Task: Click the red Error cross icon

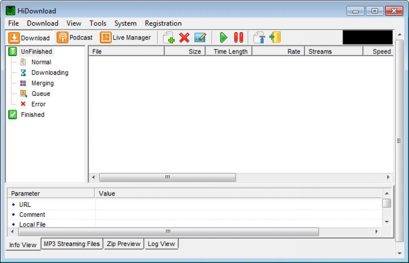Action: [x=23, y=104]
